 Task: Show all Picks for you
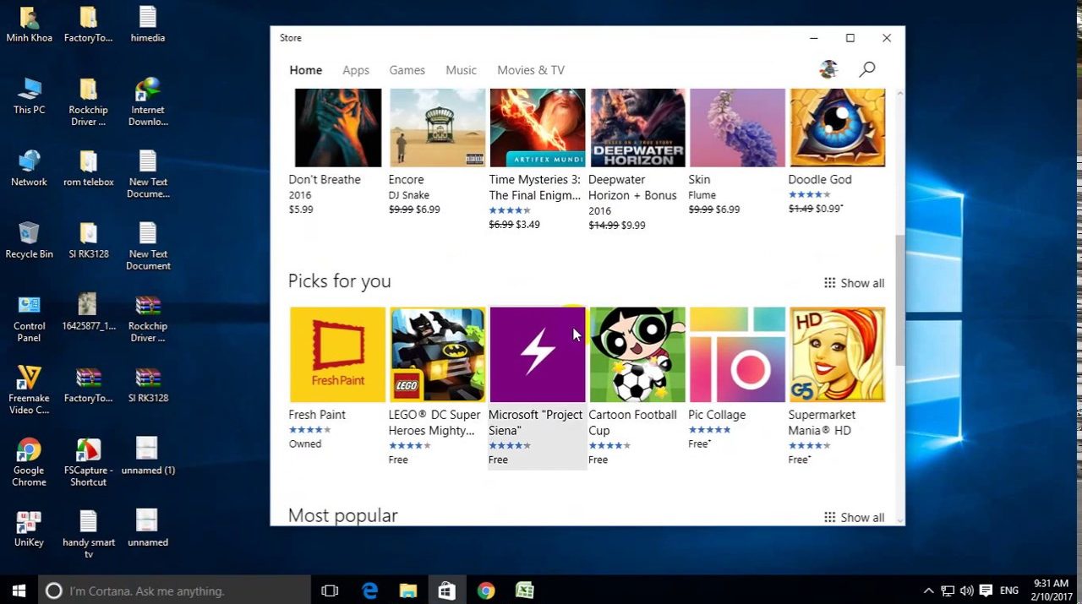point(854,283)
